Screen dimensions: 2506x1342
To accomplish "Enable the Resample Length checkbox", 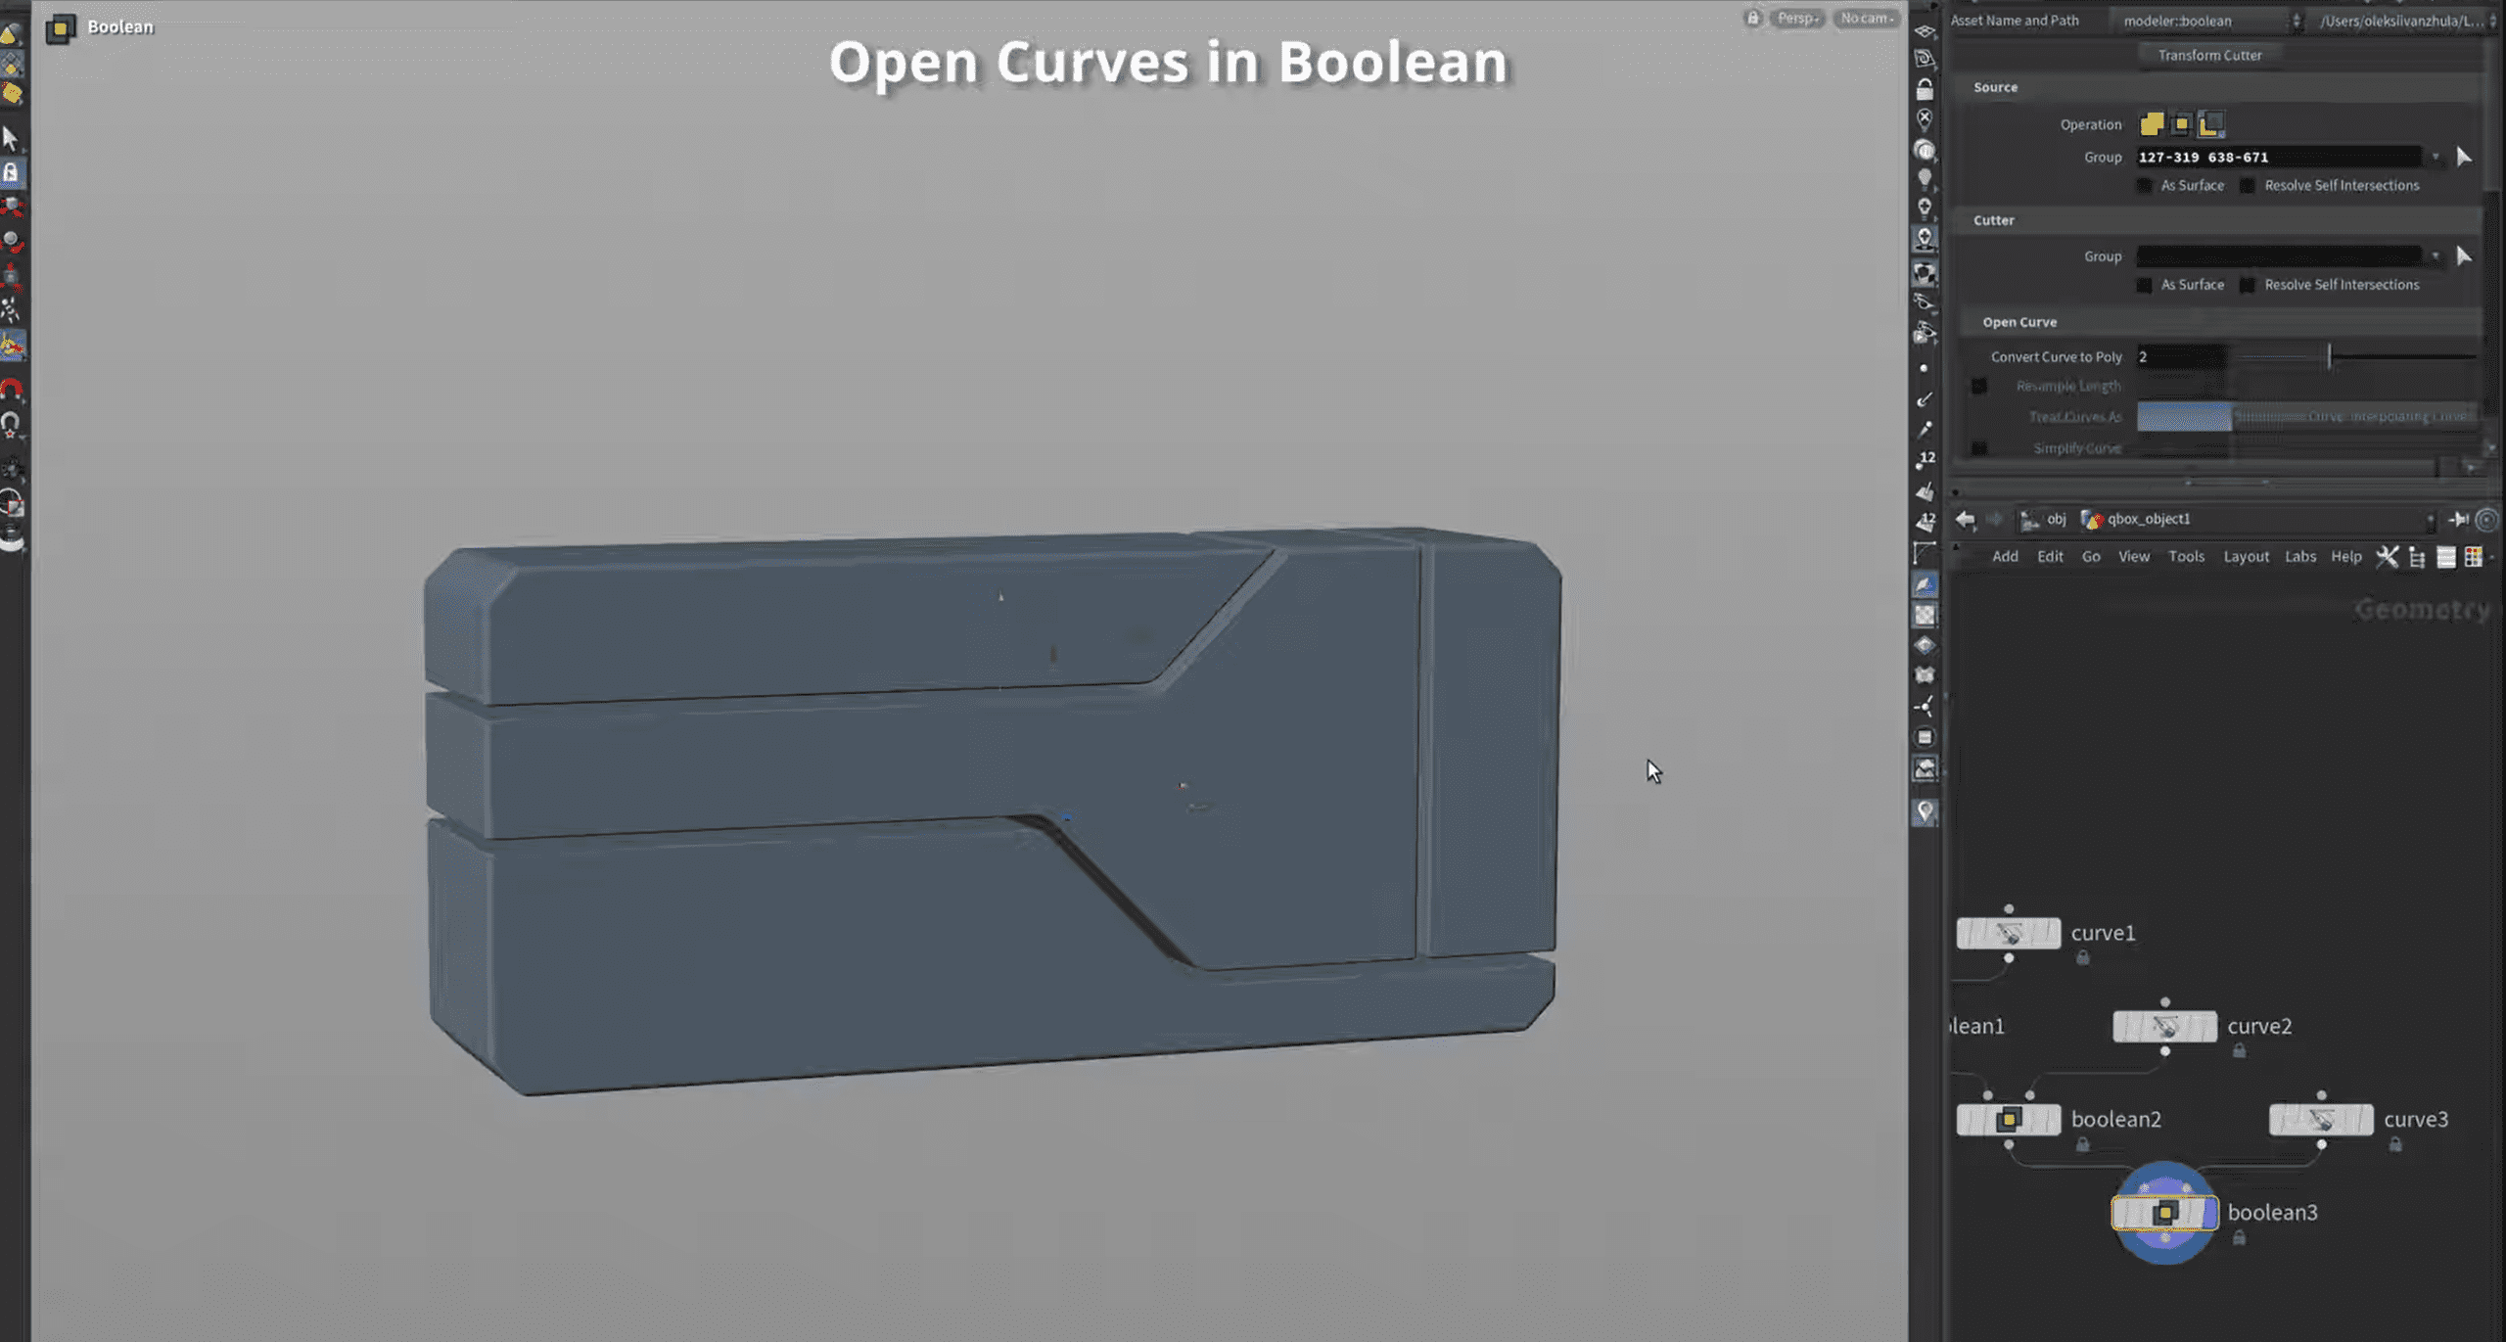I will [x=1979, y=386].
